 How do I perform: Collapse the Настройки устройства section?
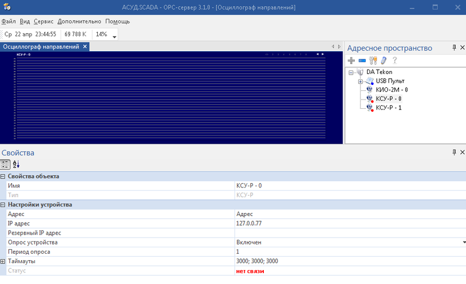3,205
